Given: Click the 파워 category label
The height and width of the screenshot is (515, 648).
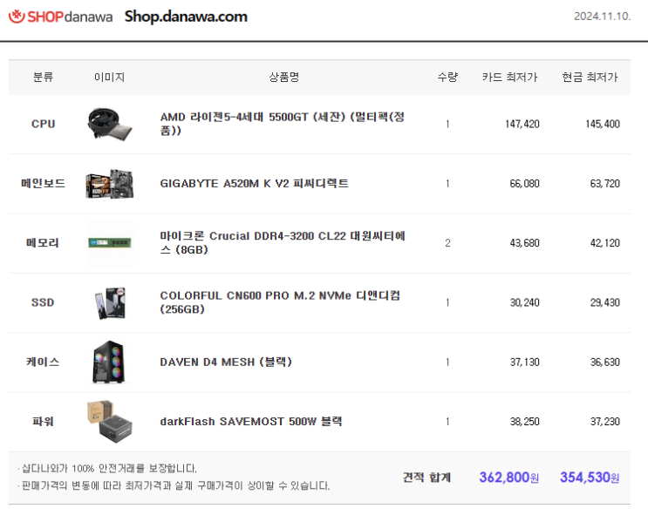Looking at the screenshot, I should pos(43,421).
